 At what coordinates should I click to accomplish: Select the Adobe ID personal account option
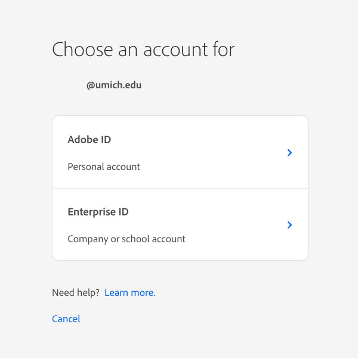pos(180,152)
